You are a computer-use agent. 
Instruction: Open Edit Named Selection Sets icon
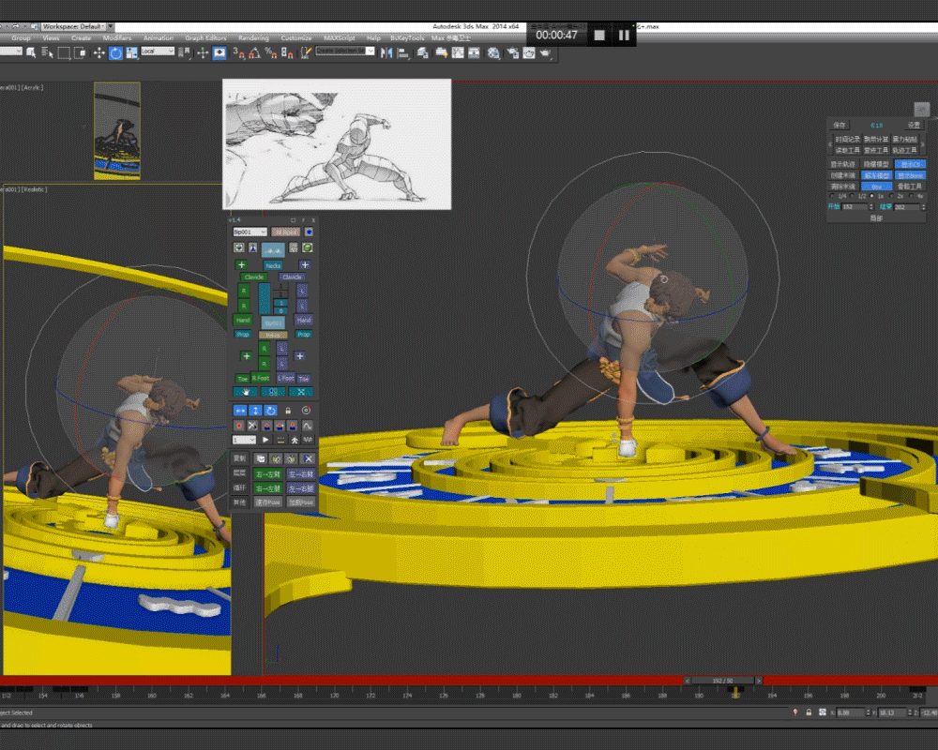coord(306,53)
